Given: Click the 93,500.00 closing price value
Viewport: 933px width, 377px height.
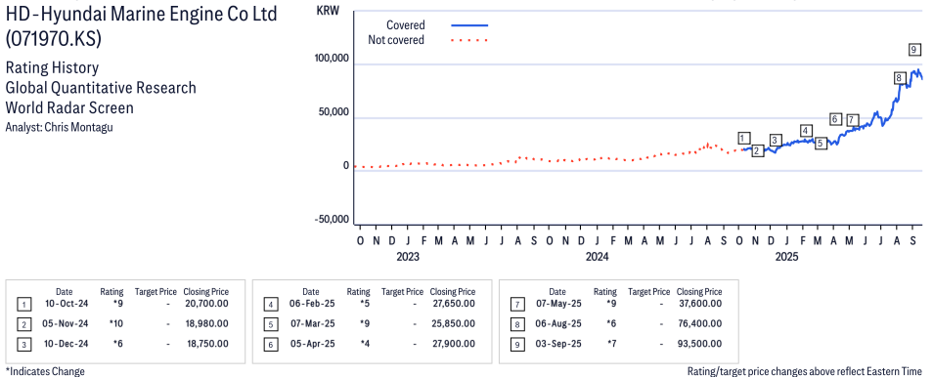Looking at the screenshot, I should pos(700,344).
